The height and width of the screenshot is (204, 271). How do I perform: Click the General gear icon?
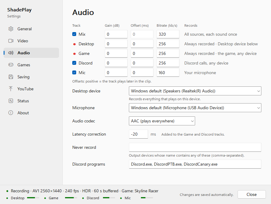tap(11, 29)
